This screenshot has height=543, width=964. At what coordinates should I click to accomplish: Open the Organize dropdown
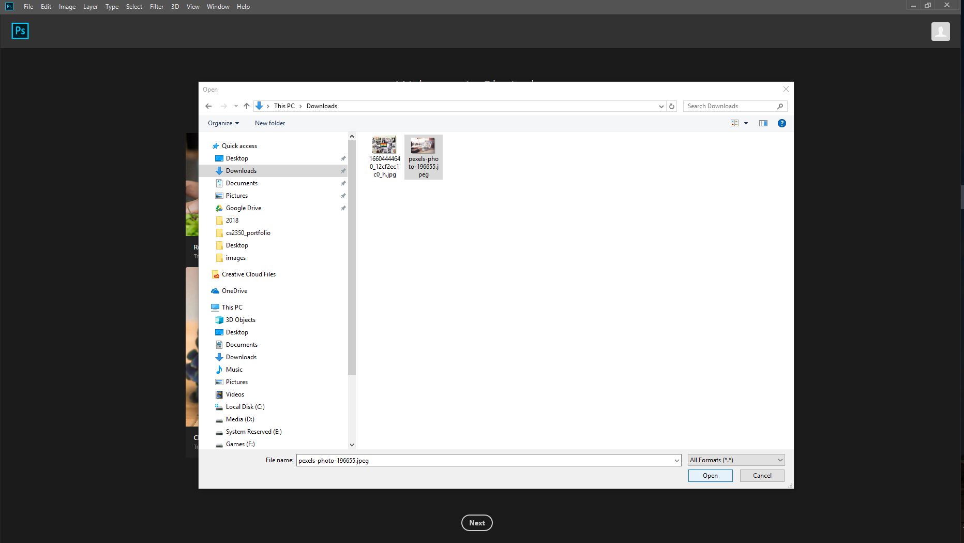click(x=222, y=123)
